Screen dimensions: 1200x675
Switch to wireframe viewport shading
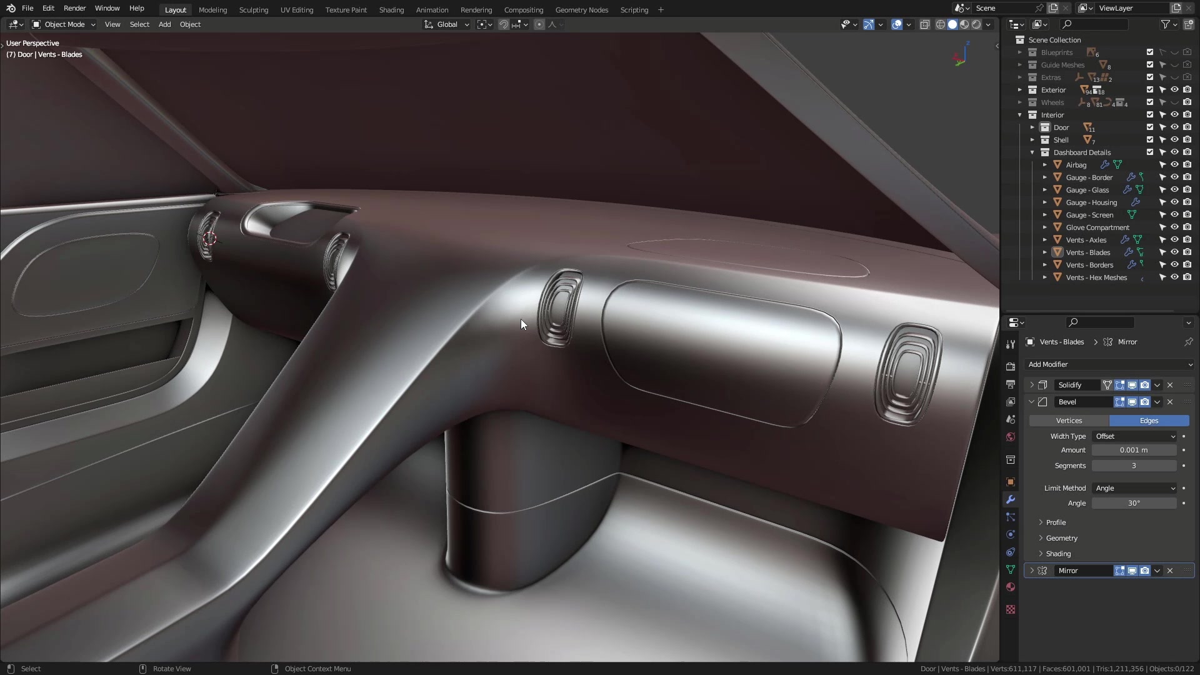pos(940,24)
